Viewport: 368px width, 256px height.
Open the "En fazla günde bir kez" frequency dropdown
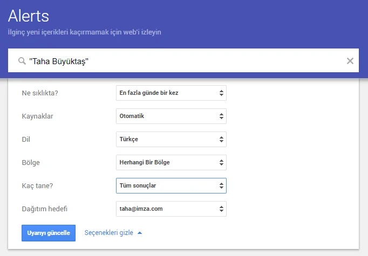[x=171, y=93]
